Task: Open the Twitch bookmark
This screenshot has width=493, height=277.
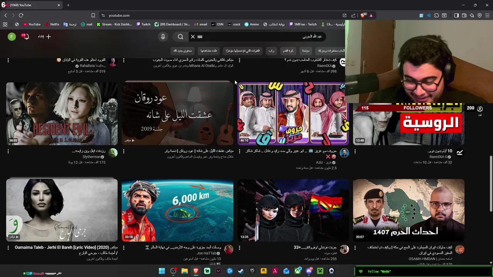Action: coord(143,24)
